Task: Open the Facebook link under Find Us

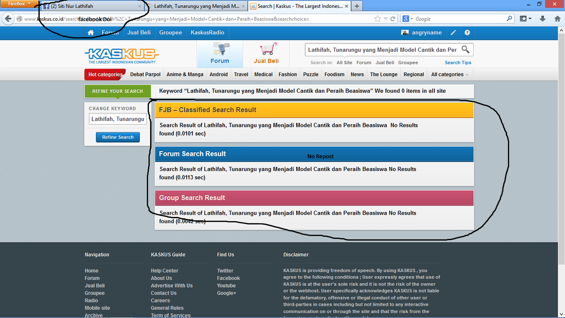Action: (x=228, y=278)
